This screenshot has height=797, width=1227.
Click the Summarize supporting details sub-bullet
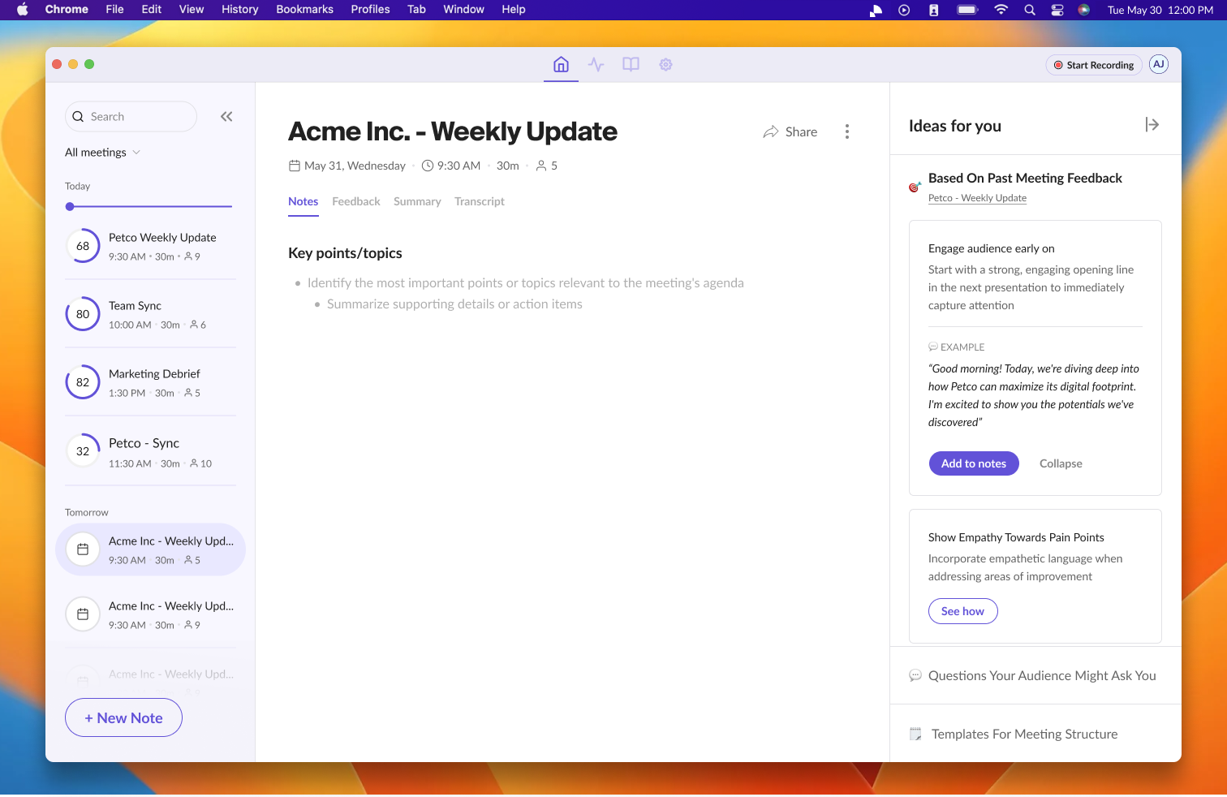(x=454, y=304)
